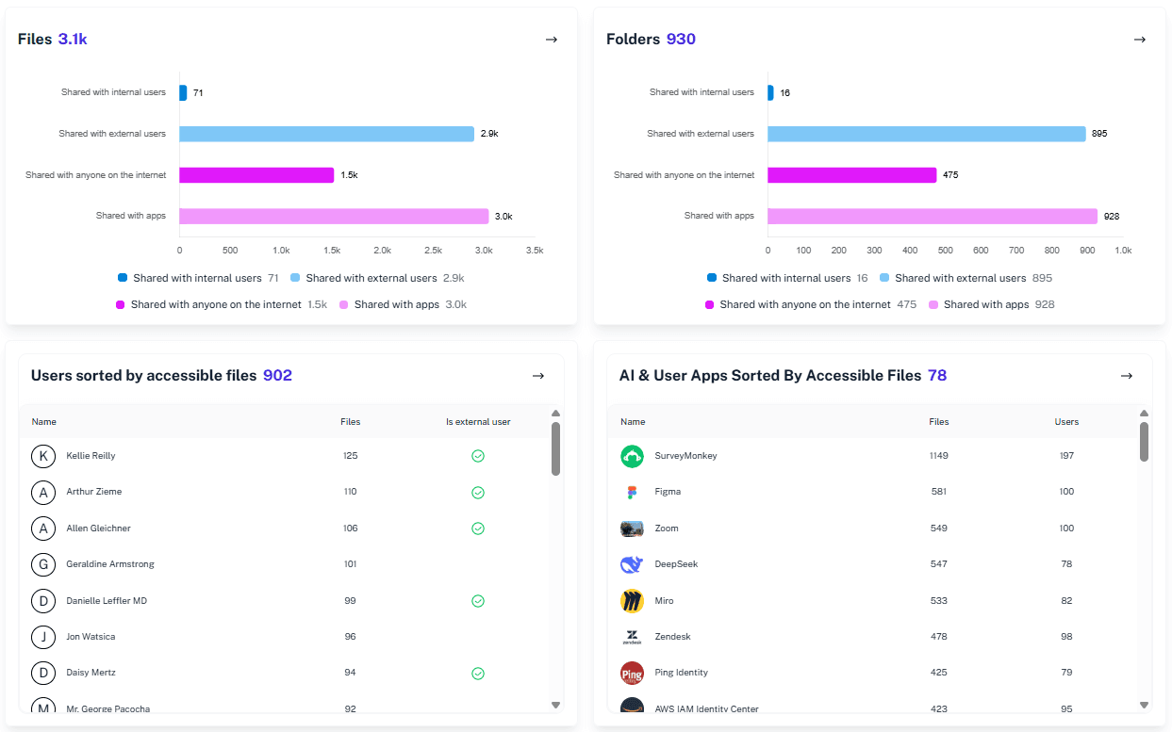1172x732 pixels.
Task: Click the Zoom application icon
Action: (632, 528)
